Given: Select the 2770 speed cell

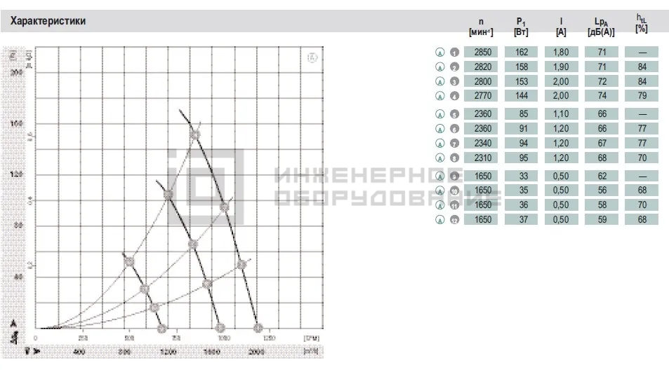Looking at the screenshot, I should 481,96.
